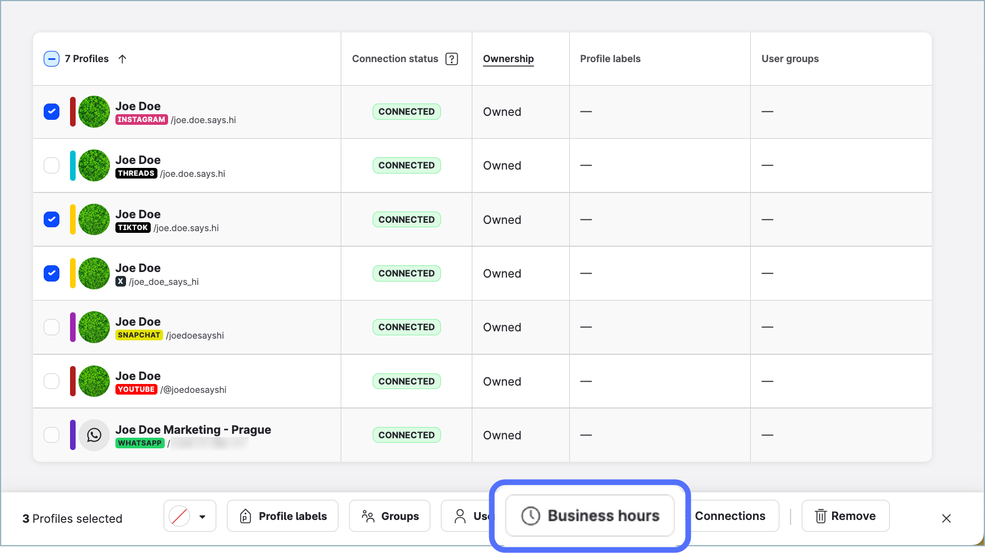Screen dimensions: 985x553
Task: Uncheck the Instagram Joe Doe profile
Action: pyautogui.click(x=52, y=111)
